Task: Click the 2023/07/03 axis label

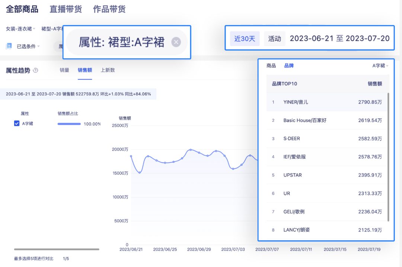Action: [x=233, y=249]
